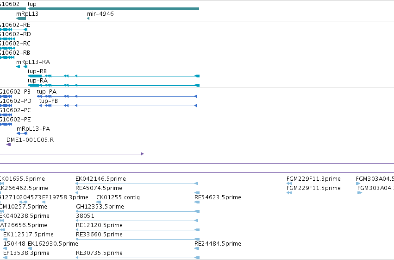This screenshot has height=260, width=394.
Task: Click FGM229F11.3prime EST label
Action: coord(313,179)
